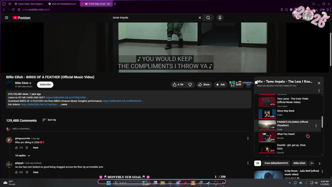Open Steam from taskbar
This screenshot has height=187, width=332.
pyautogui.click(x=208, y=183)
